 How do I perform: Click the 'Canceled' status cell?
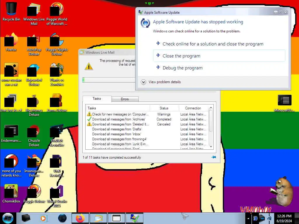pyautogui.click(x=164, y=124)
